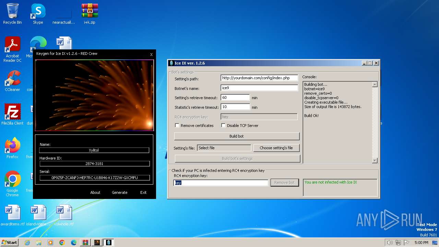Viewport: 439px width, 247px height.
Task: Click the Ice IX title bar icon
Action: (171, 63)
